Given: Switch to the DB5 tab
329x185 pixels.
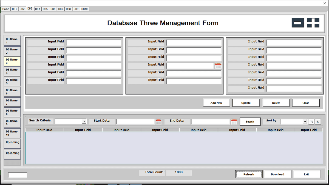Looking at the screenshot, I should (x=45, y=9).
